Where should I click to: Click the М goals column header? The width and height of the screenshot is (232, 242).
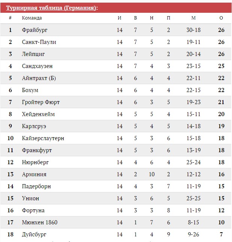[193, 18]
